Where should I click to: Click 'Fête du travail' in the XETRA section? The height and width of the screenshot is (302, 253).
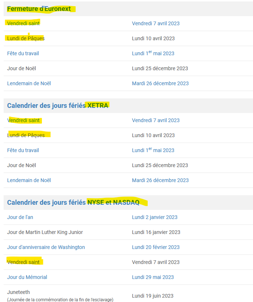pos(23,150)
